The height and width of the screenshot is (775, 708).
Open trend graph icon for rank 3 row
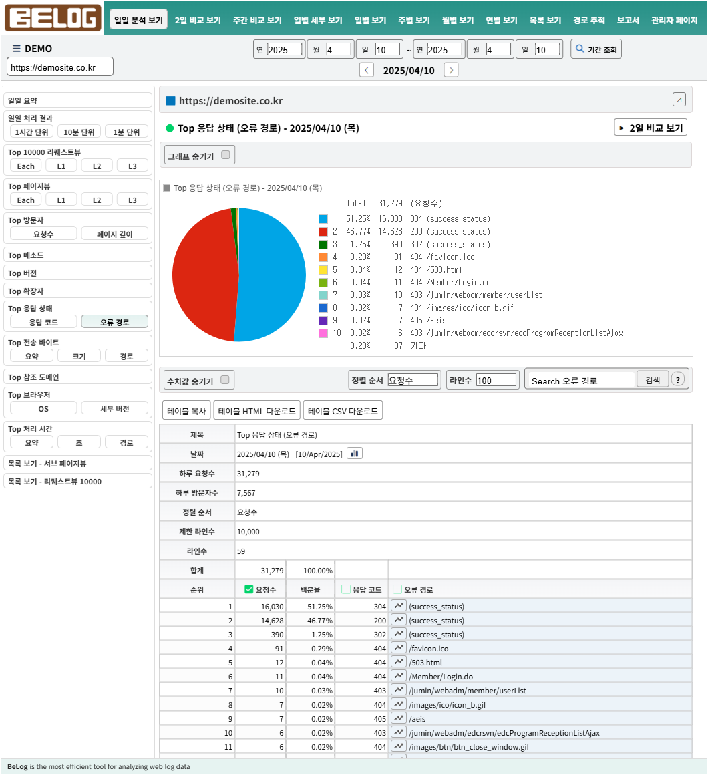[x=399, y=634]
